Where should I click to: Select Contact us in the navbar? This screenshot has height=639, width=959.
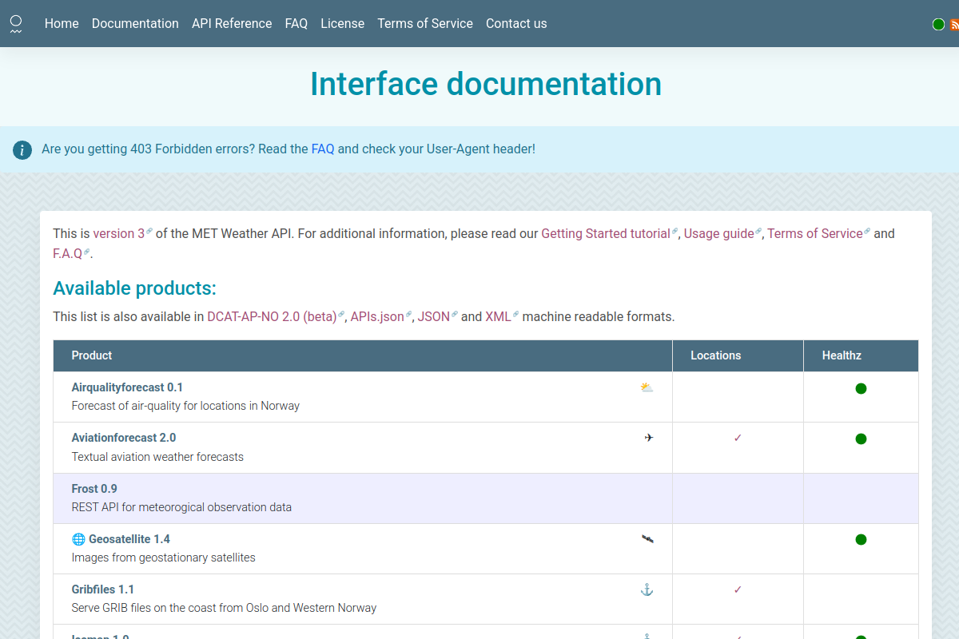coord(516,24)
